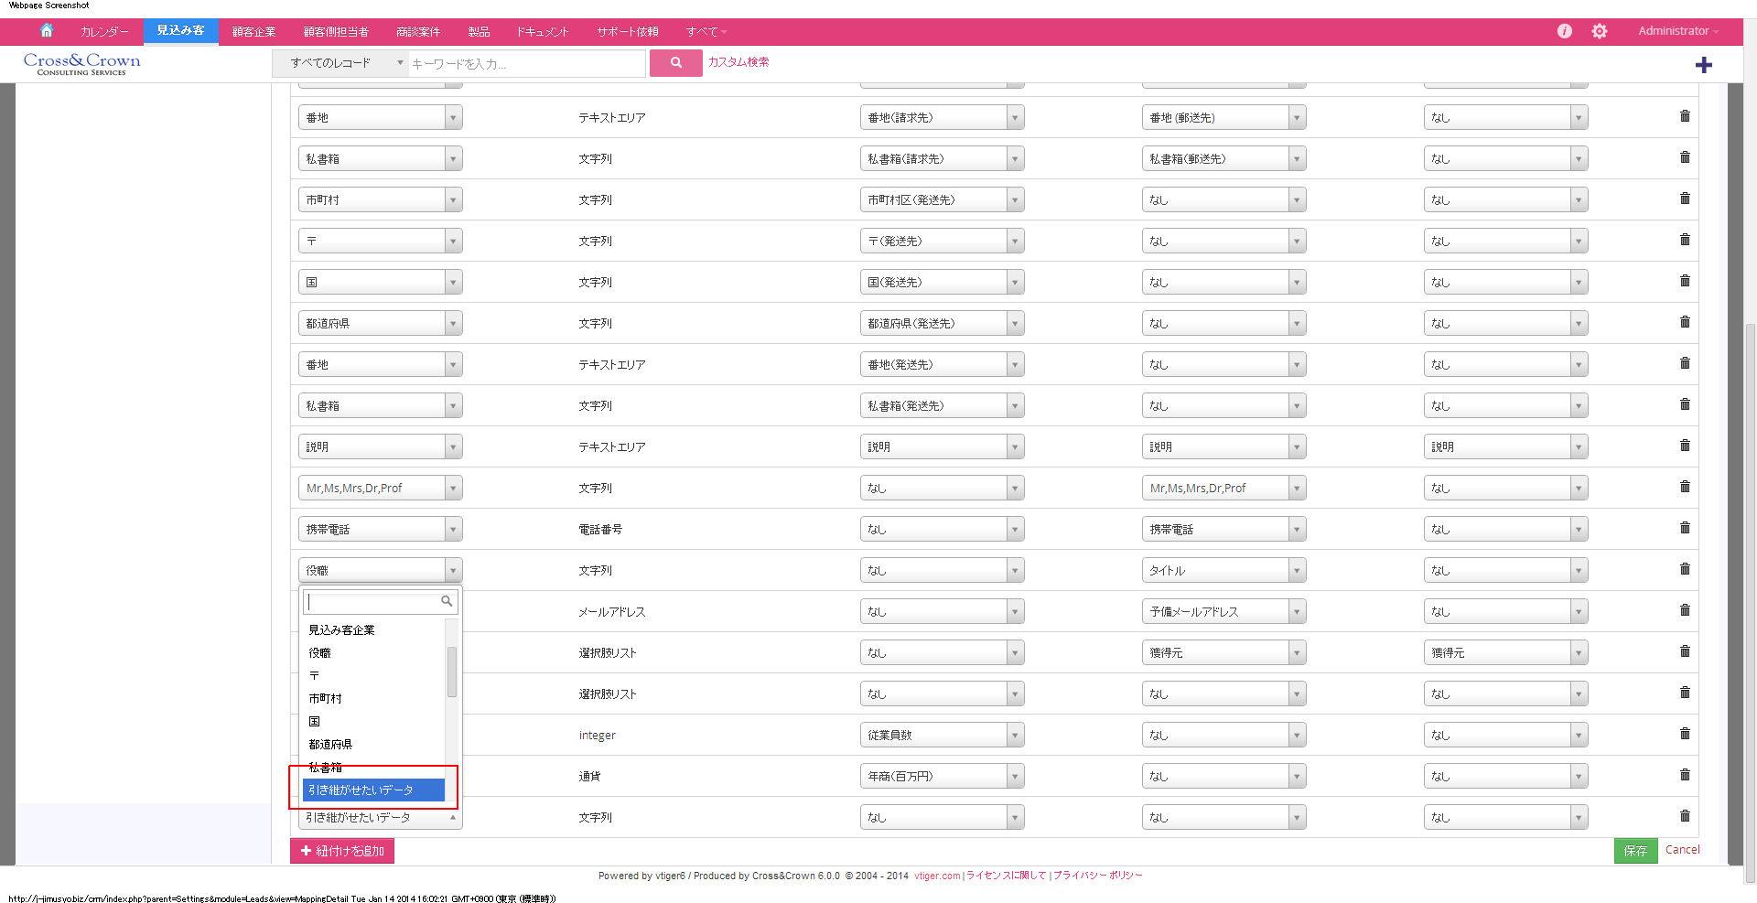Switch to the カレンダー tab

tap(104, 32)
